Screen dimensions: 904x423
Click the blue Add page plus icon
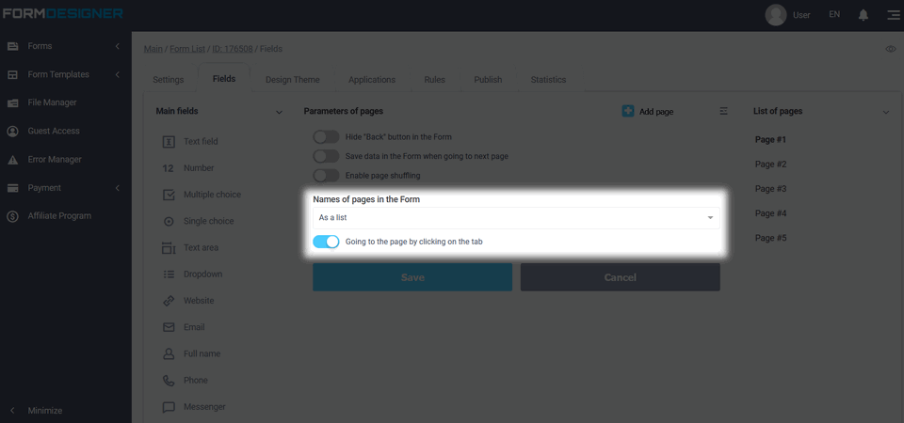click(628, 111)
